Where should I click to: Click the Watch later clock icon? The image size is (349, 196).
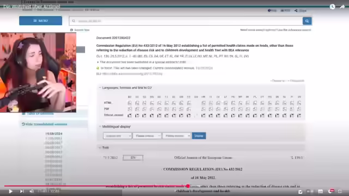[x=332, y=7]
